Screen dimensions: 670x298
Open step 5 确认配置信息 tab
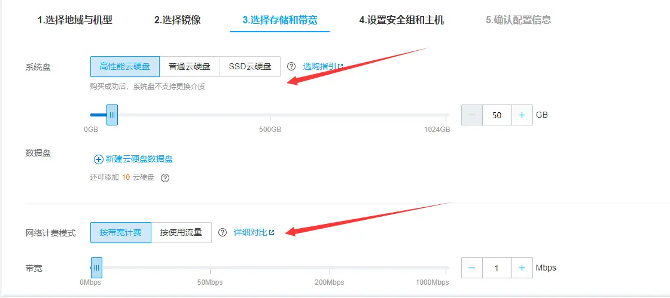518,20
